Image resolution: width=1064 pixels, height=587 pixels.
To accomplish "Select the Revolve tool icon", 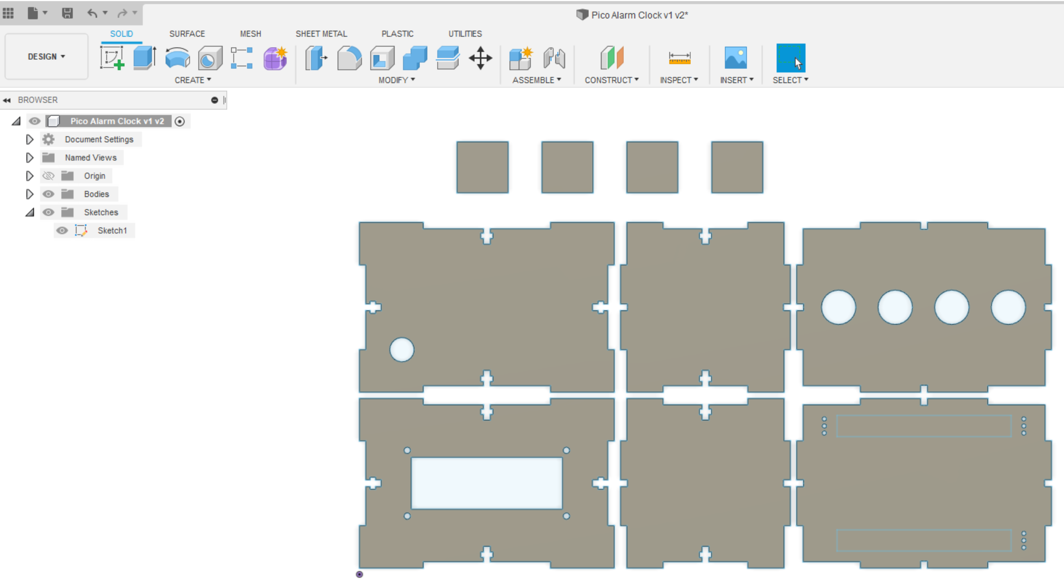I will click(178, 58).
